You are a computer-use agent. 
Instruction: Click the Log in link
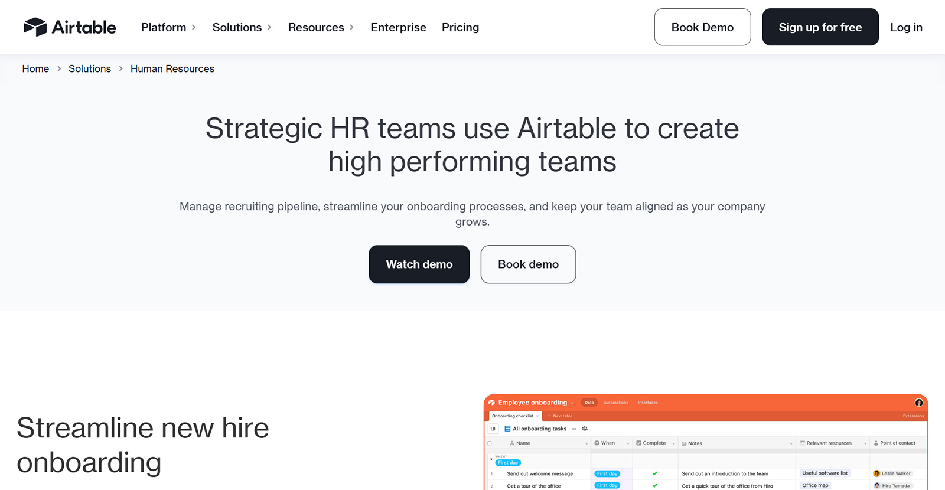click(x=906, y=27)
